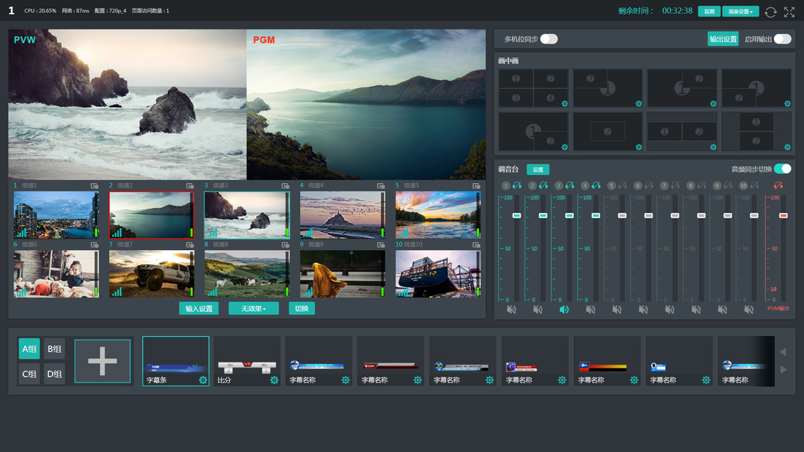
Task: Mute the active channel 3 speaker
Action: (564, 310)
